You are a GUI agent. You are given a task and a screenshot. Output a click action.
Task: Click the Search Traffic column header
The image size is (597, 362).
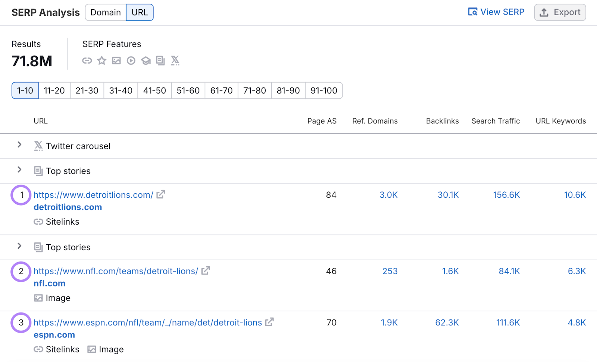click(x=496, y=121)
